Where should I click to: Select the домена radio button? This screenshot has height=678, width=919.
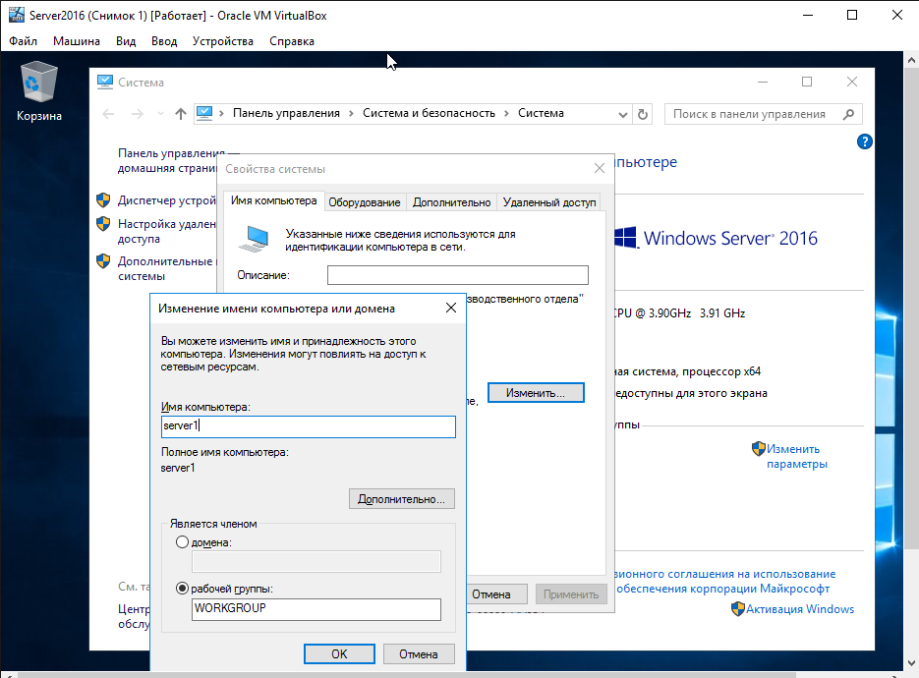tap(181, 542)
